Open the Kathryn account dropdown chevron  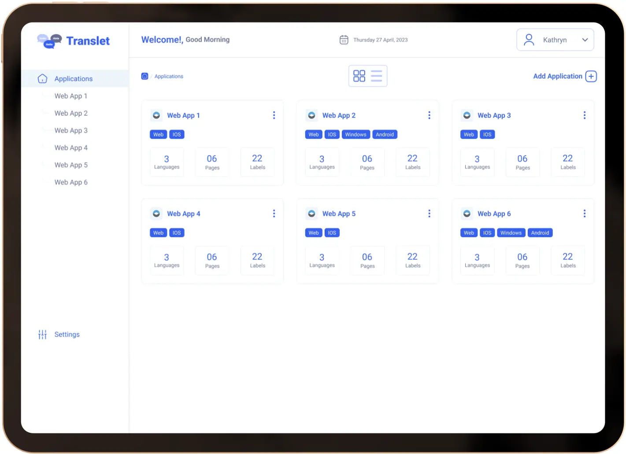click(x=585, y=40)
